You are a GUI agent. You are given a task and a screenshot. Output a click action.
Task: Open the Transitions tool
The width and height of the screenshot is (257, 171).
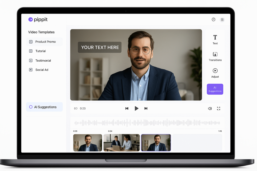tap(215, 56)
